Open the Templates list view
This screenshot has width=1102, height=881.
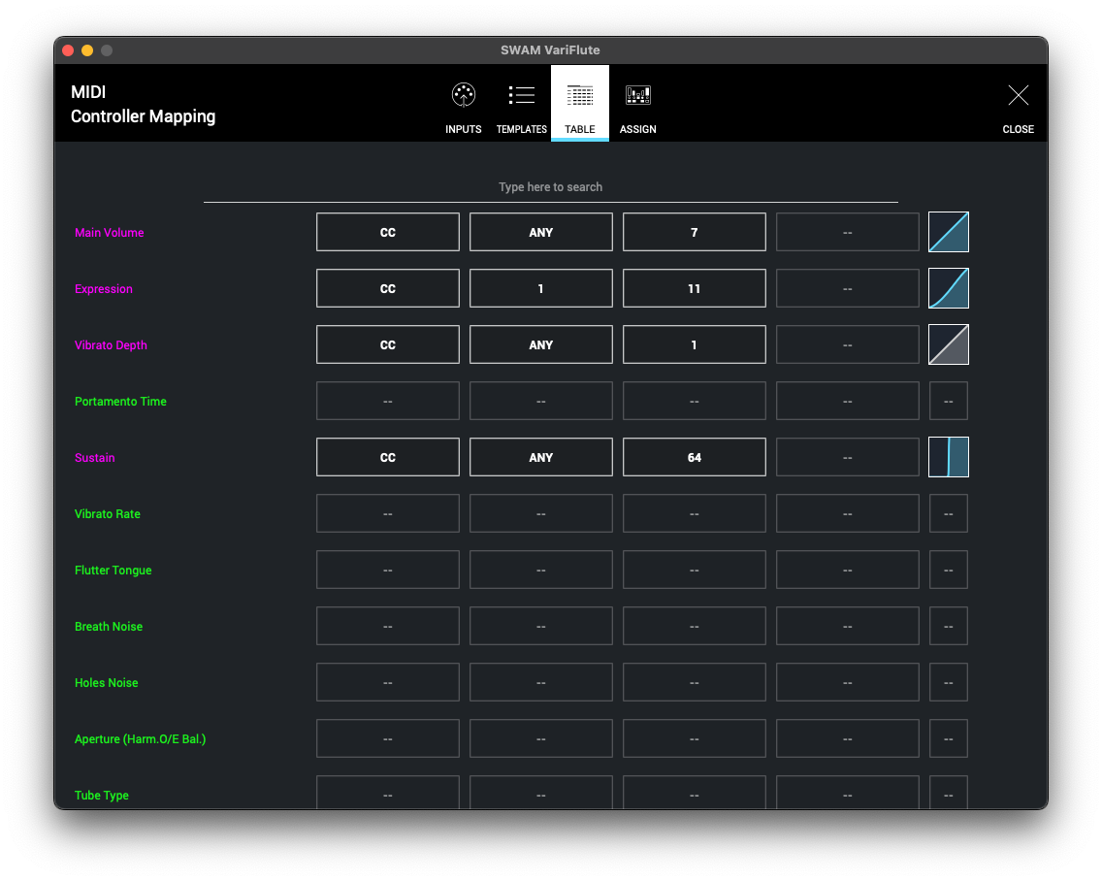pos(522,106)
